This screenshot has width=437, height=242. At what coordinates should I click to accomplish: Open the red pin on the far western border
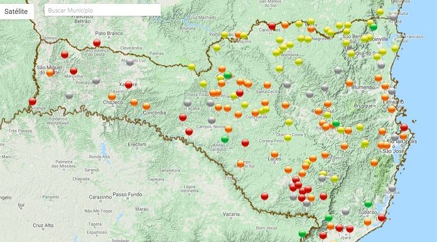33,102
